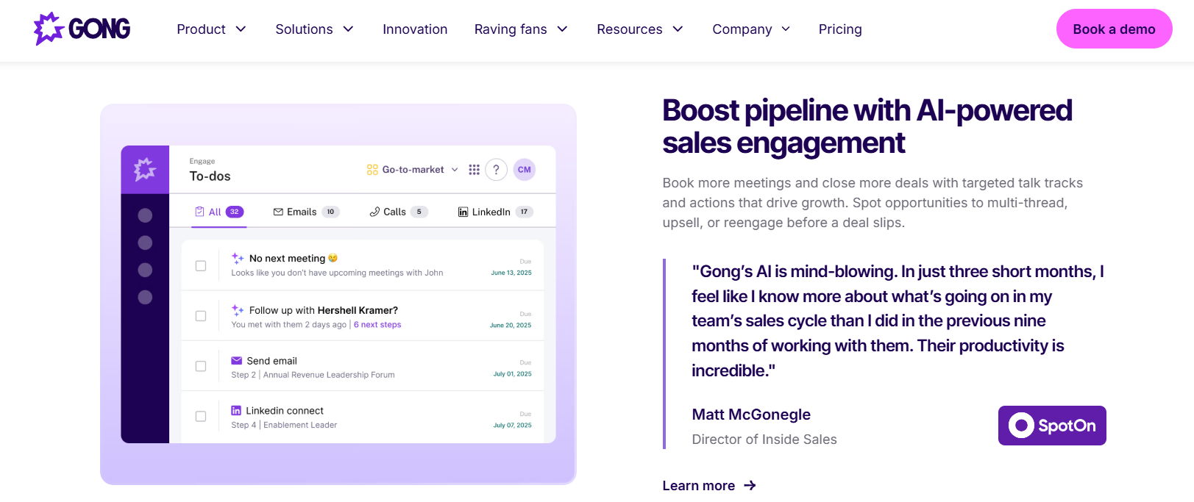The height and width of the screenshot is (502, 1194).
Task: Click the June 20, 2025 due date
Action: tap(511, 325)
